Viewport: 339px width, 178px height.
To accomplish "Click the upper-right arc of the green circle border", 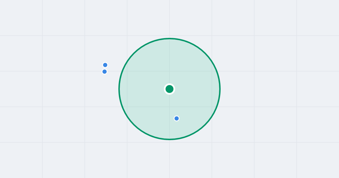I will (x=205, y=53).
